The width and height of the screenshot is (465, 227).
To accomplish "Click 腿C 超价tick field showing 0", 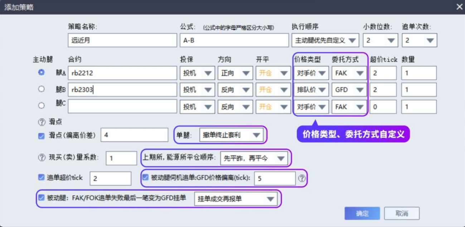I will coord(383,107).
